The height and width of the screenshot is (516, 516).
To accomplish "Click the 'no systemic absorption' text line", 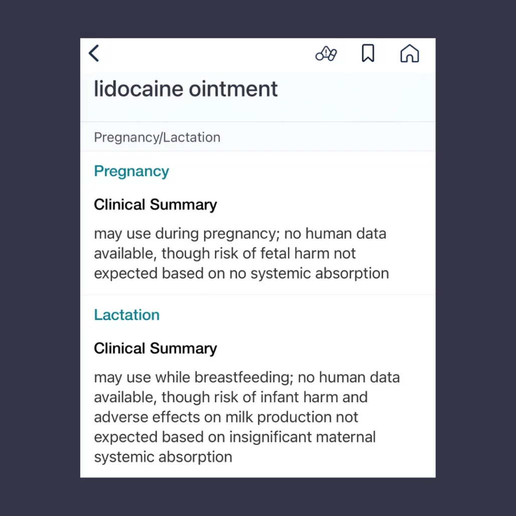I will (241, 274).
